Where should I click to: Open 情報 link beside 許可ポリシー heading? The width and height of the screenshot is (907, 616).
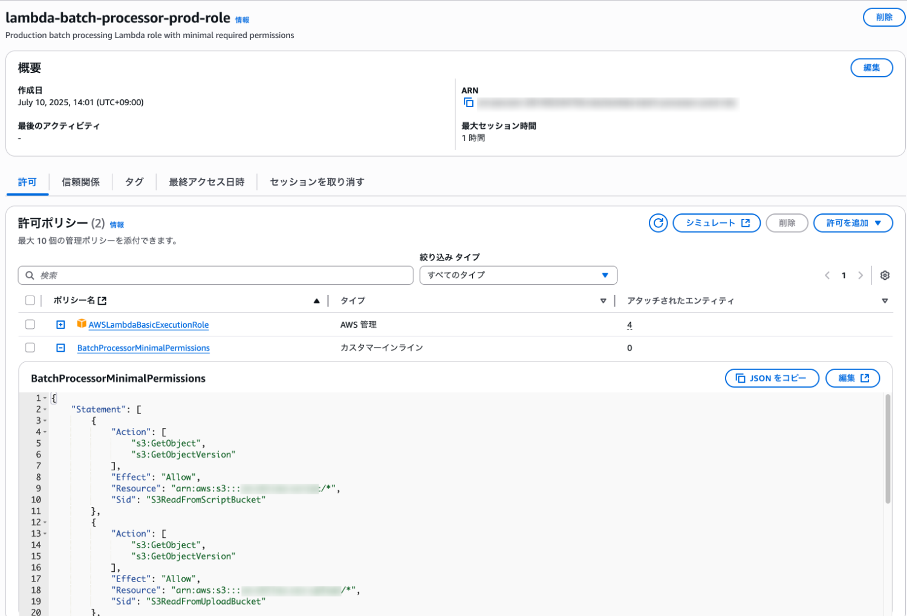pyautogui.click(x=117, y=225)
